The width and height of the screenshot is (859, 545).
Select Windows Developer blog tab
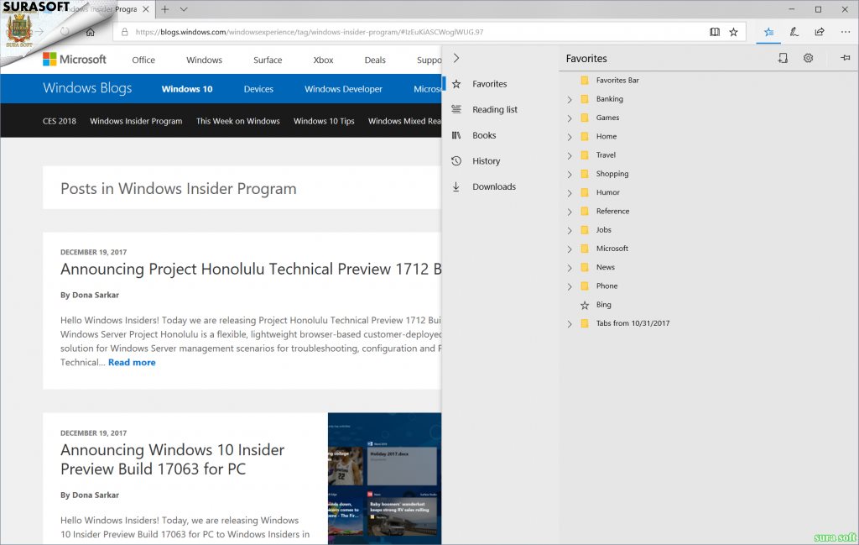[x=343, y=89]
